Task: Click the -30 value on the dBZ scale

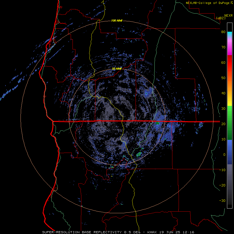Action: coord(222,200)
